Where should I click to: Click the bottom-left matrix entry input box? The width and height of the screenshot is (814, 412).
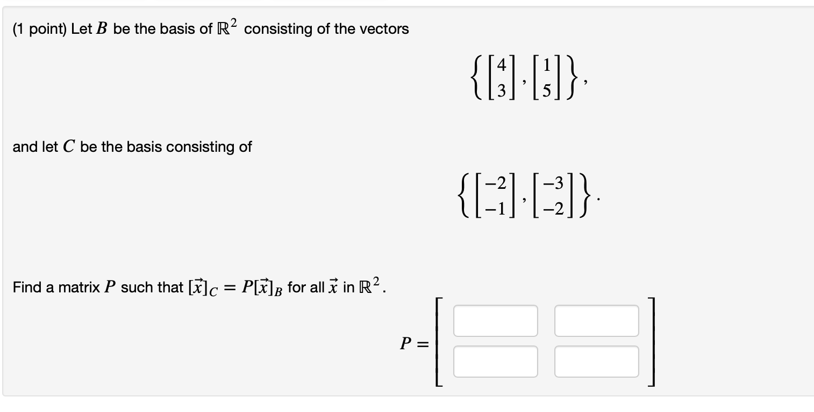tap(495, 362)
